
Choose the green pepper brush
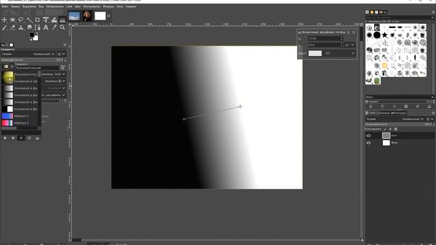(377, 81)
